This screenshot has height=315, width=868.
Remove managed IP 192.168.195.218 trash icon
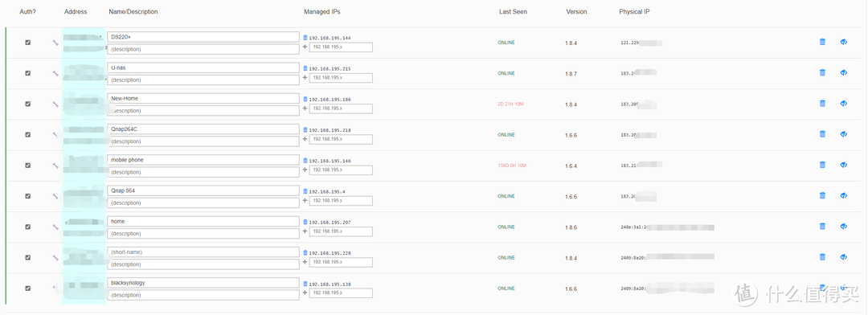coord(305,129)
